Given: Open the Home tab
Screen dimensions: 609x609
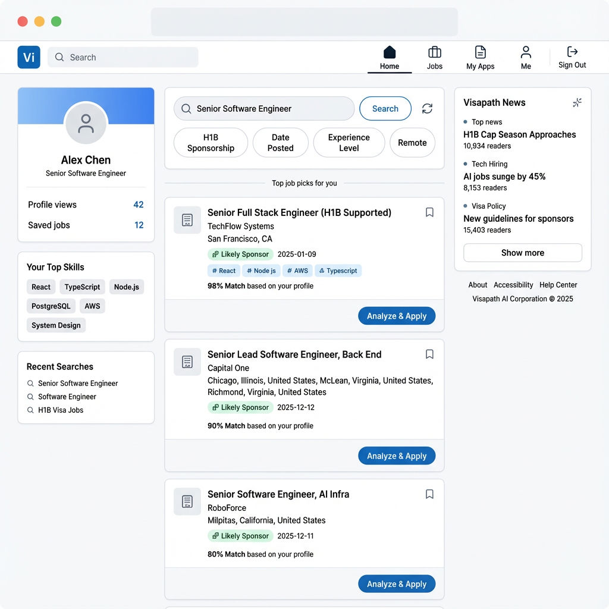Looking at the screenshot, I should [x=390, y=58].
